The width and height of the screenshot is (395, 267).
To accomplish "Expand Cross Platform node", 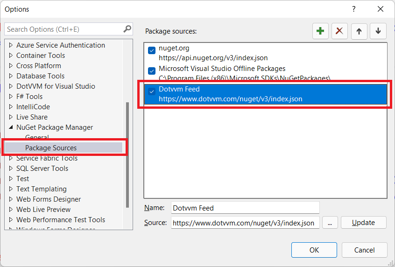I will coord(11,66).
